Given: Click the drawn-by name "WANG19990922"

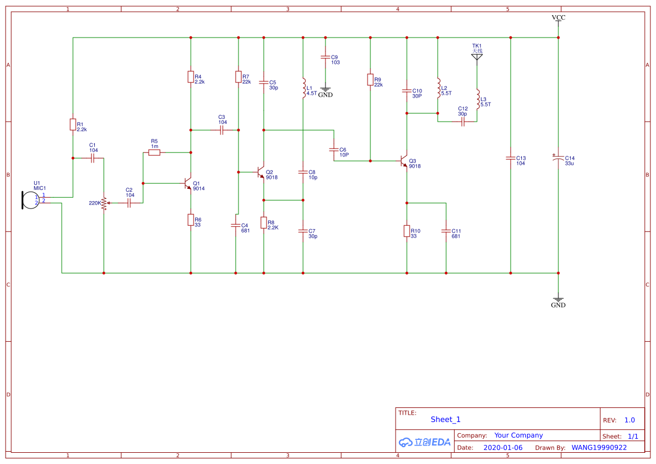Looking at the screenshot, I should [599, 448].
